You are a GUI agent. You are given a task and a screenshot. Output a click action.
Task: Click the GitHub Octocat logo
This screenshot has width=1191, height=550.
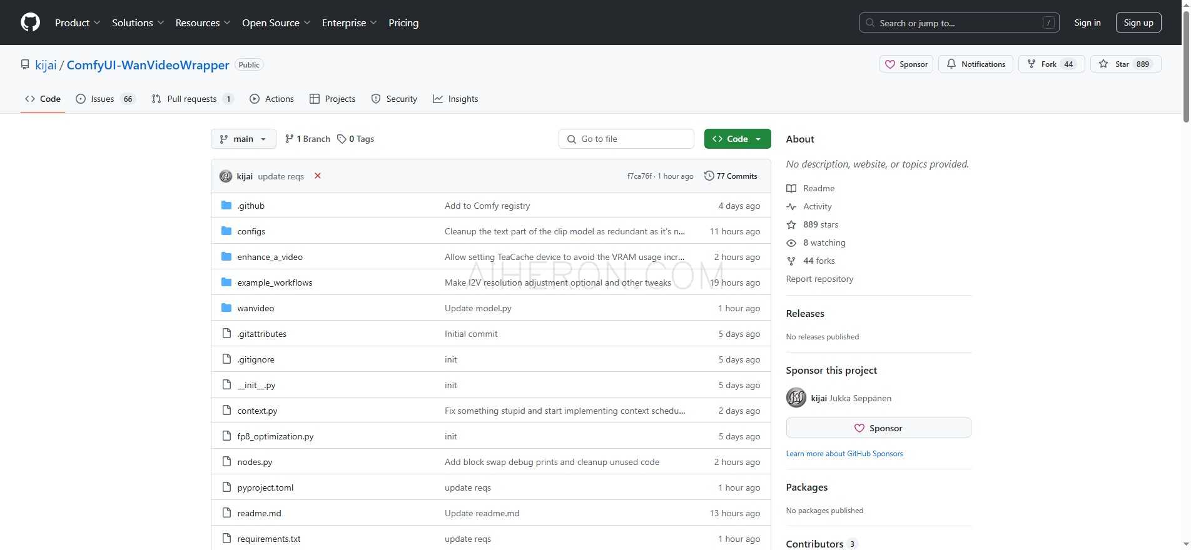pyautogui.click(x=30, y=22)
